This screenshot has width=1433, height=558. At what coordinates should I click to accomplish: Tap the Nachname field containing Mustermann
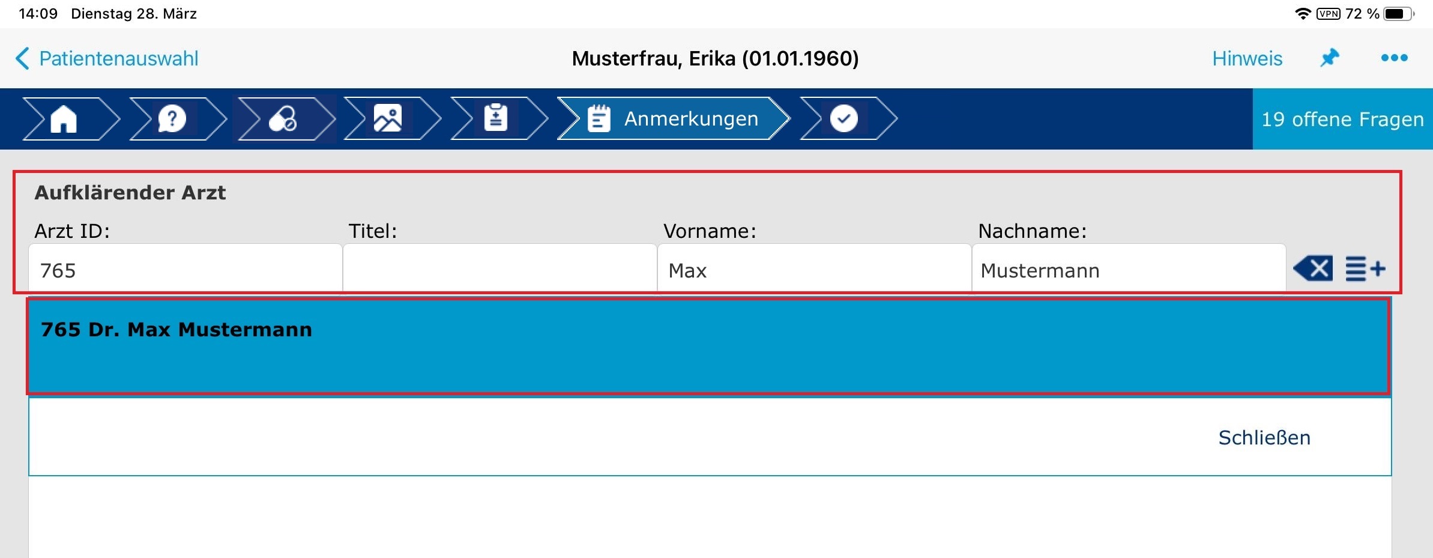tap(1129, 270)
